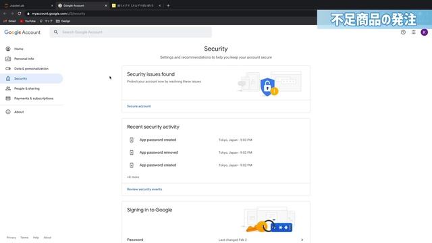Click the site lock icon in address bar
Viewport: 432px width, 243px height.
[x=28, y=13]
